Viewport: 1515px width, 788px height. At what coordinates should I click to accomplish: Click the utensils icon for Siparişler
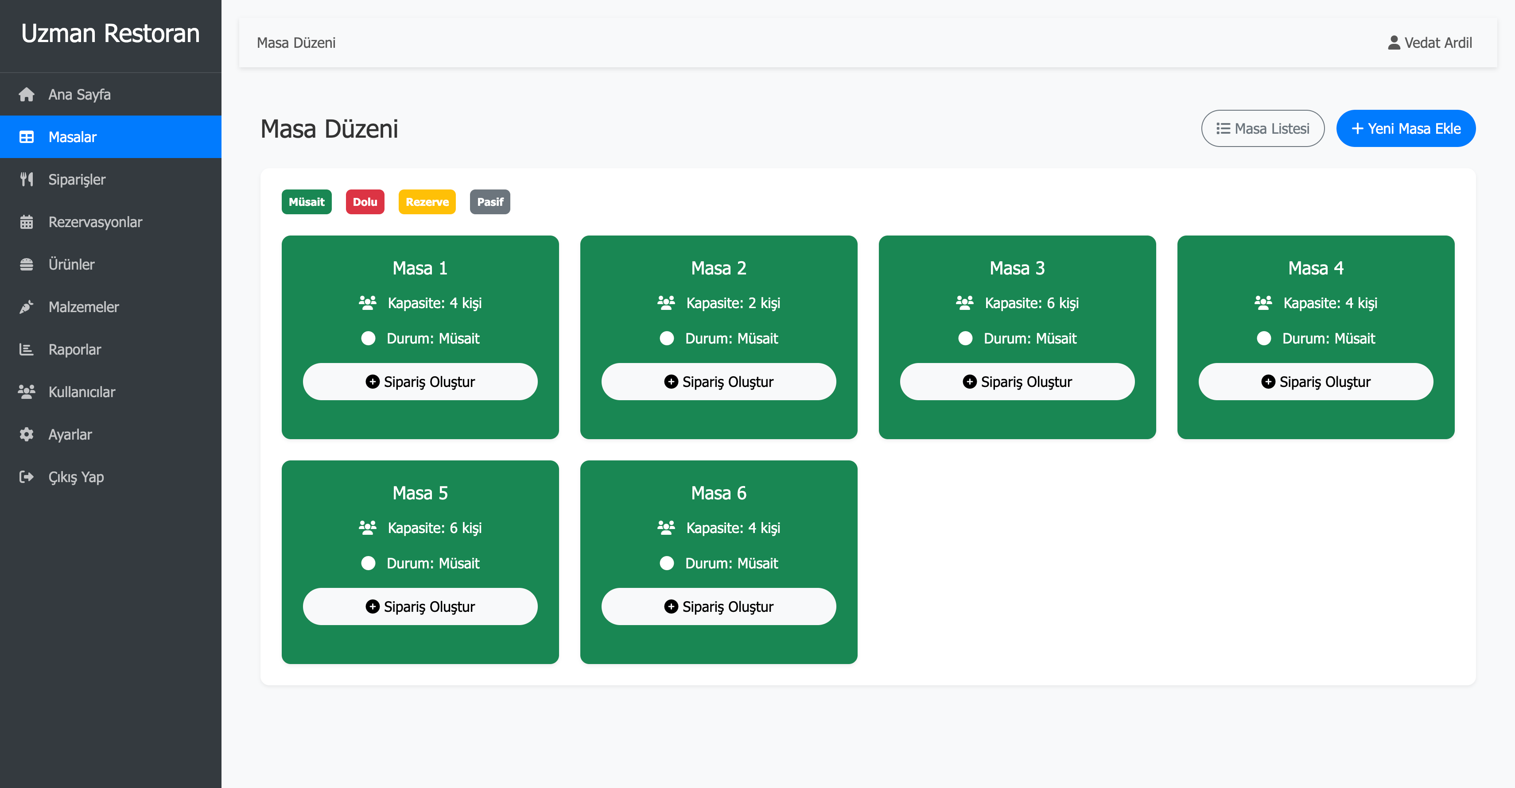pos(27,179)
